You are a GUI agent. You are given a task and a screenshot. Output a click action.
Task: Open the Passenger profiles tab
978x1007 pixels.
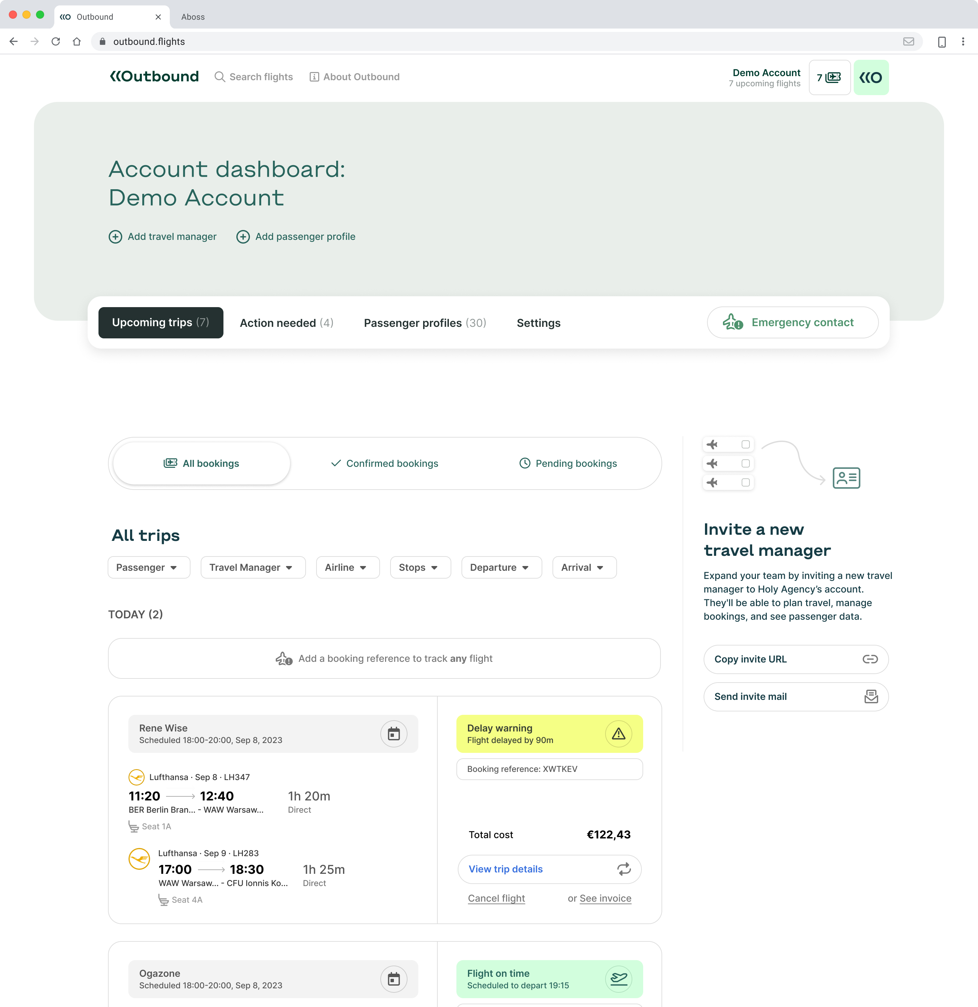(425, 323)
